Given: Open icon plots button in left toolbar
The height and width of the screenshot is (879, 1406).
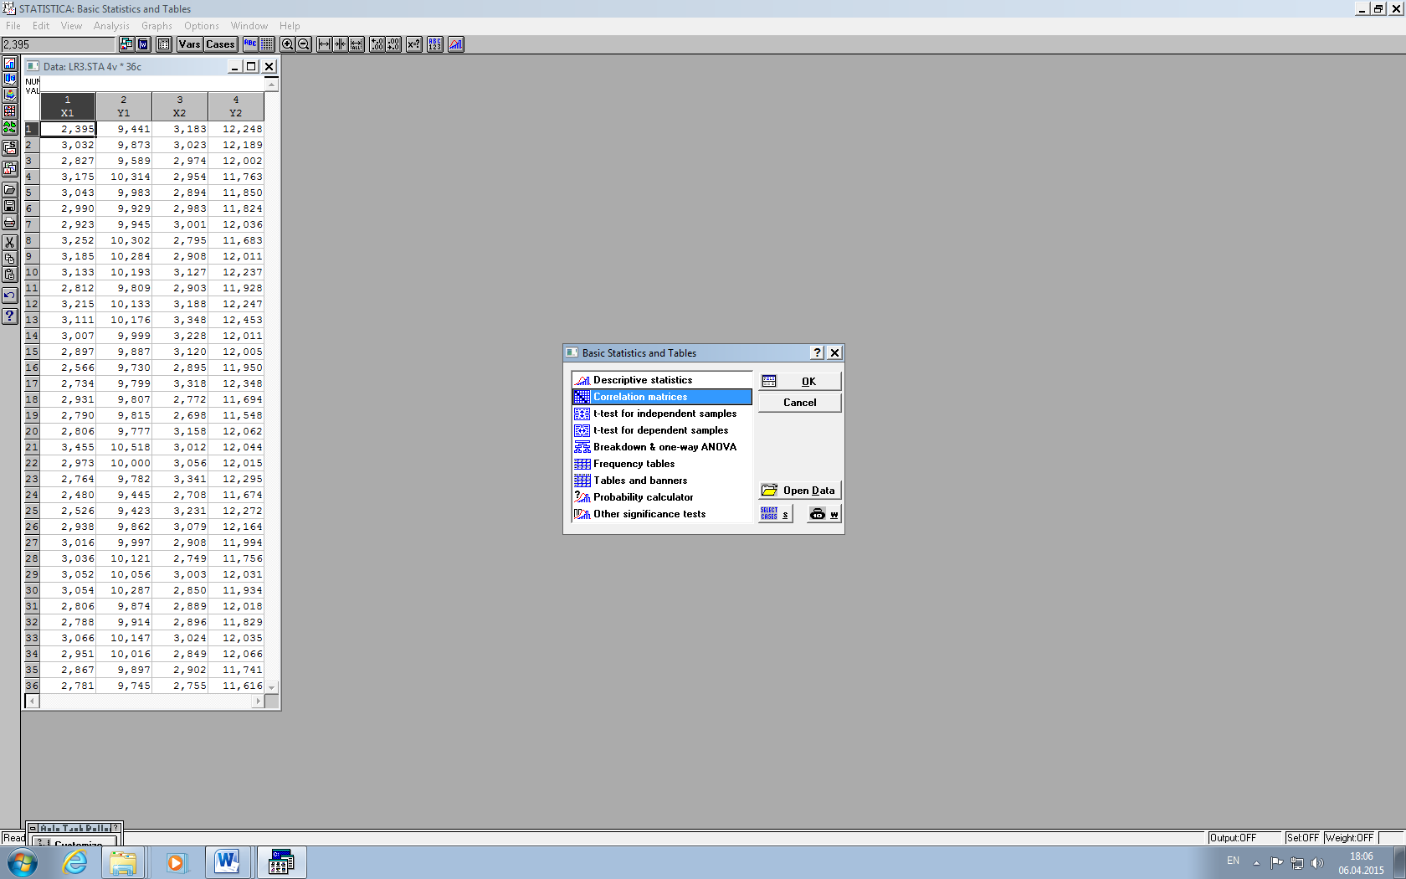Looking at the screenshot, I should (x=10, y=127).
